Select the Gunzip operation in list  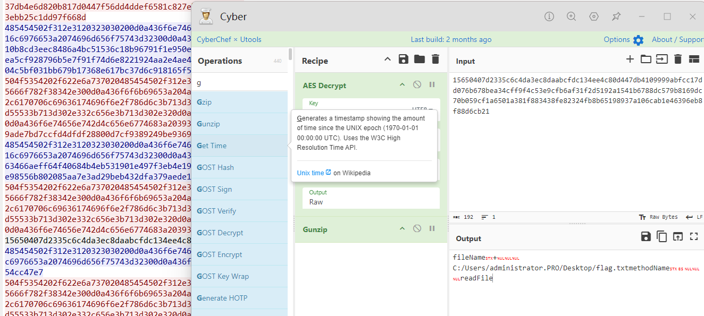[x=240, y=124]
